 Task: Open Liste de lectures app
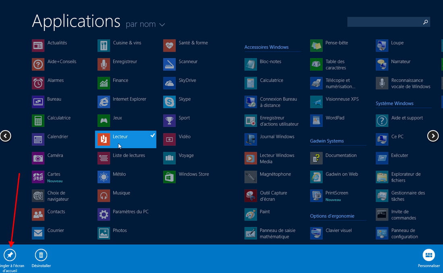click(x=122, y=158)
